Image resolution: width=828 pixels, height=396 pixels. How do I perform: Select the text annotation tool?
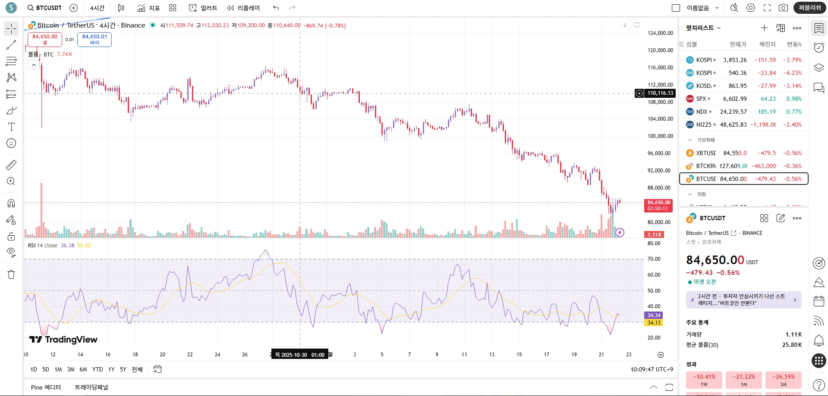[11, 127]
